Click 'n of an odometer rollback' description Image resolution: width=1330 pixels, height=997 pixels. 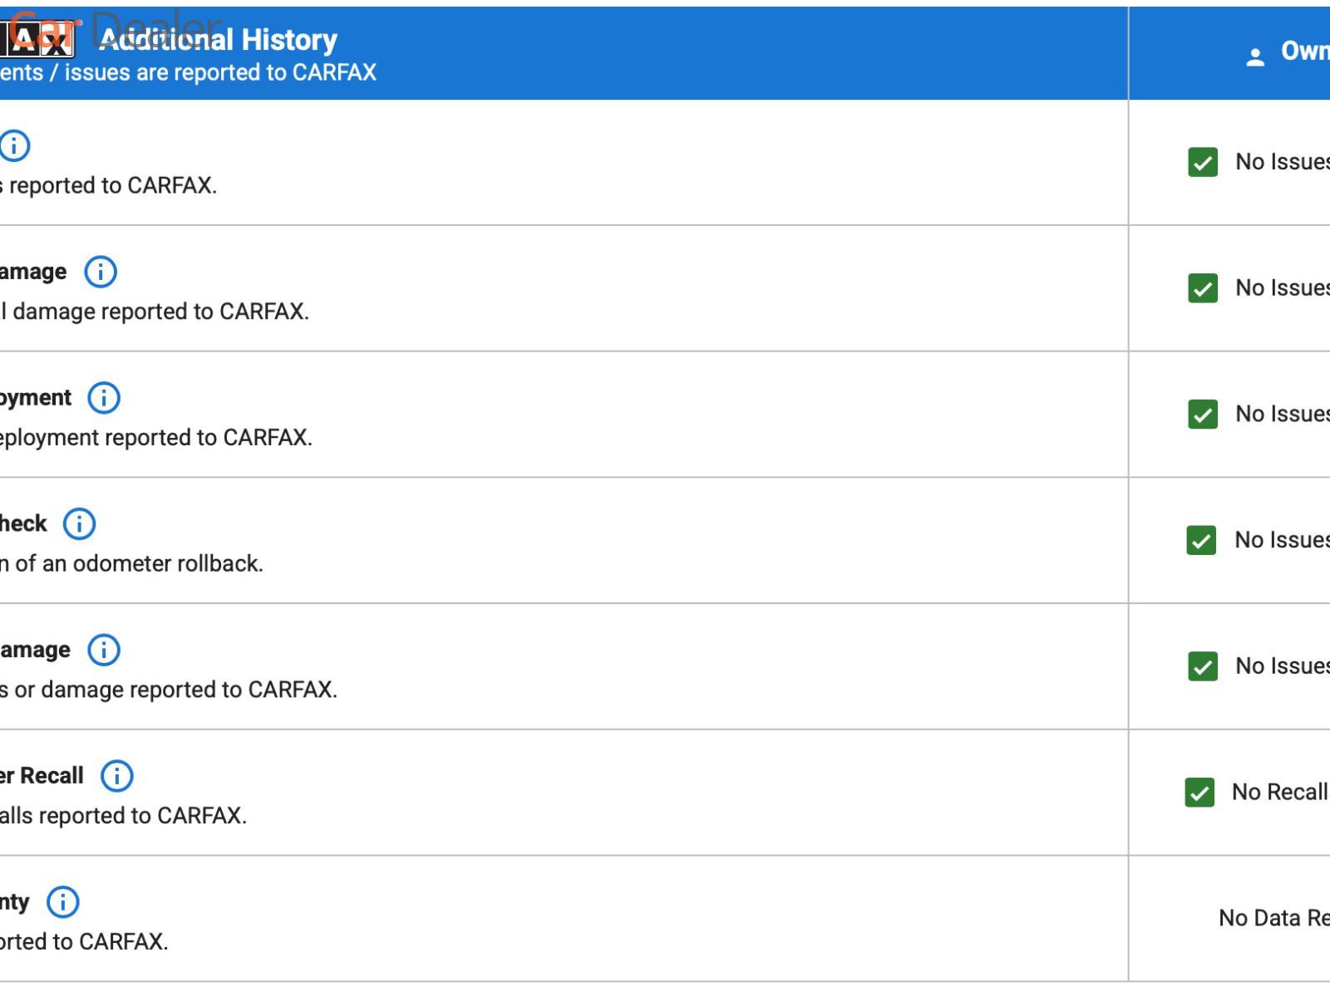[x=131, y=564]
